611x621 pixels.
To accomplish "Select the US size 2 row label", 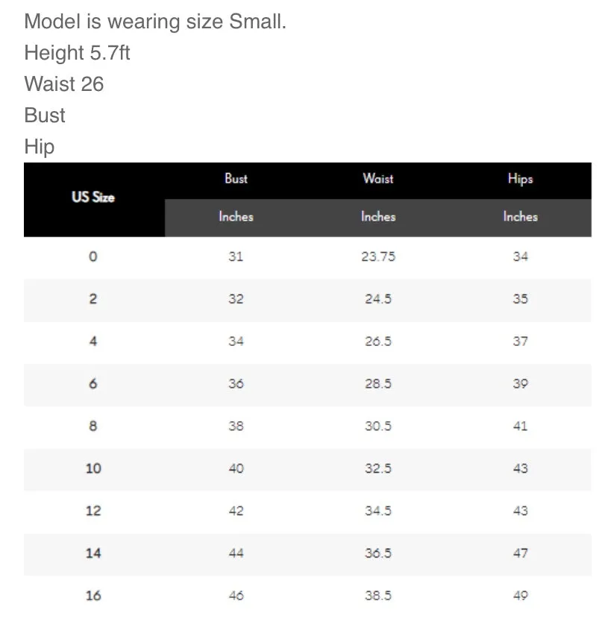I will tap(93, 299).
